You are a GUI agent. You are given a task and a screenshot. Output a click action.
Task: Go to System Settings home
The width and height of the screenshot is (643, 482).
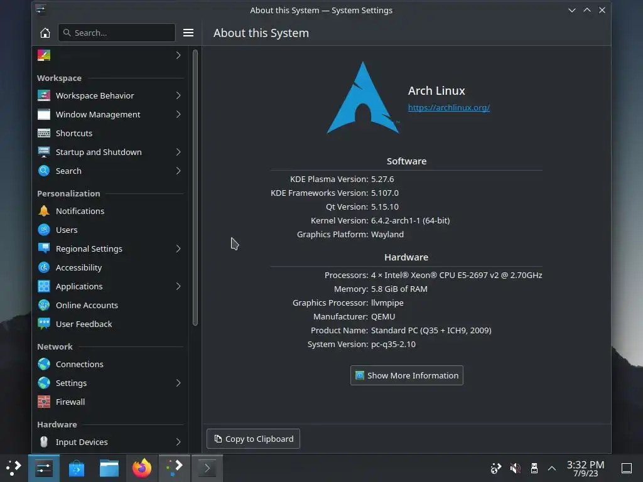[x=45, y=33]
